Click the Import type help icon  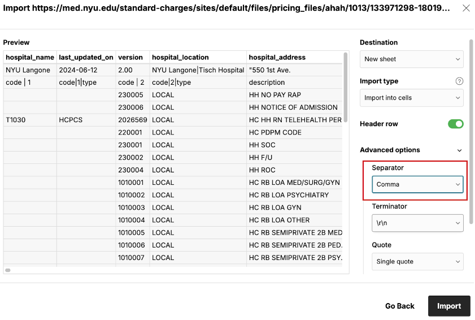point(459,81)
